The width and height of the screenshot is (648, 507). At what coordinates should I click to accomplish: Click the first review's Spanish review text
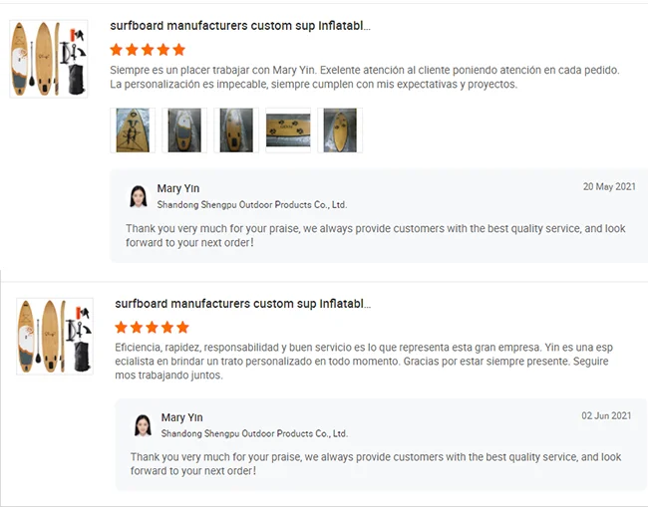pos(365,77)
